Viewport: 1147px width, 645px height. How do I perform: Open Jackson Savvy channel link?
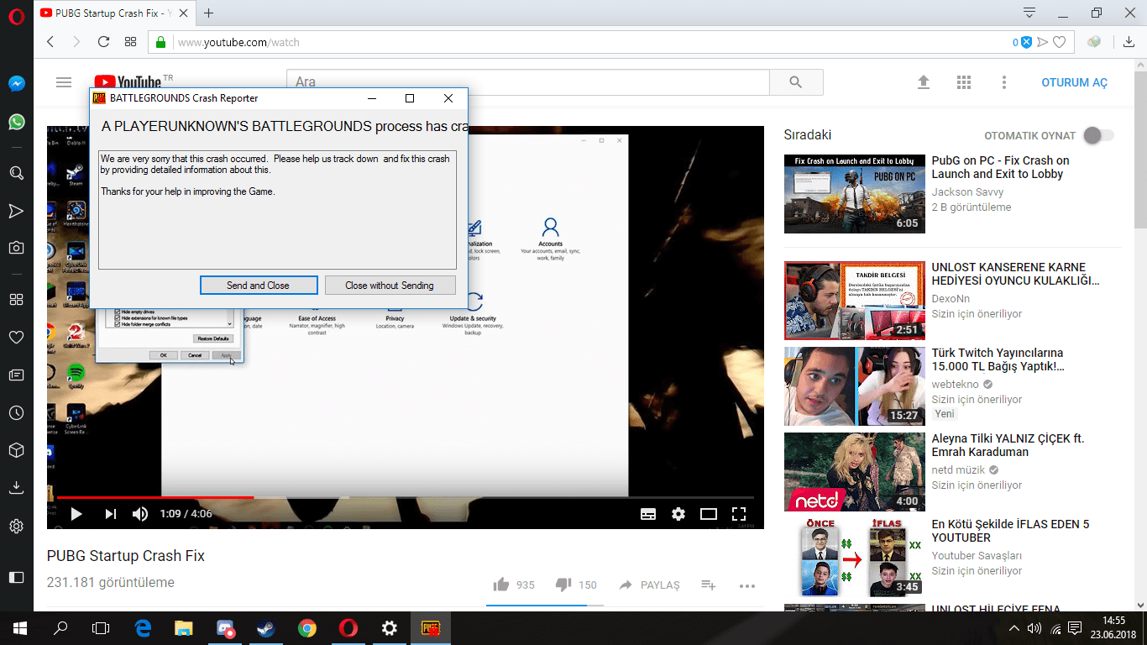tap(967, 192)
